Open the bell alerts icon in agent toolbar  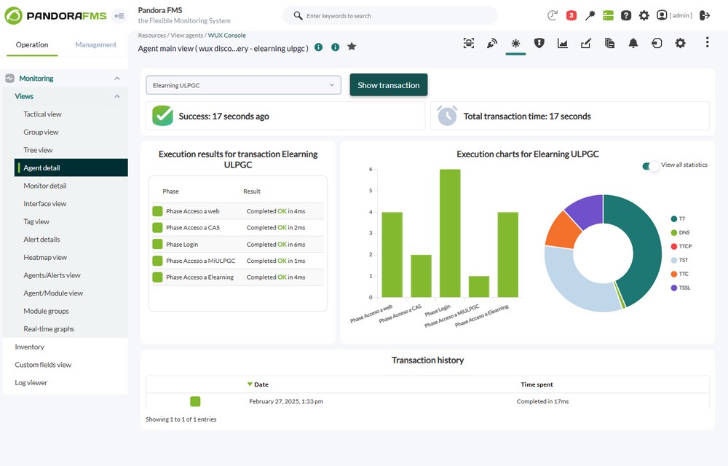pos(633,44)
